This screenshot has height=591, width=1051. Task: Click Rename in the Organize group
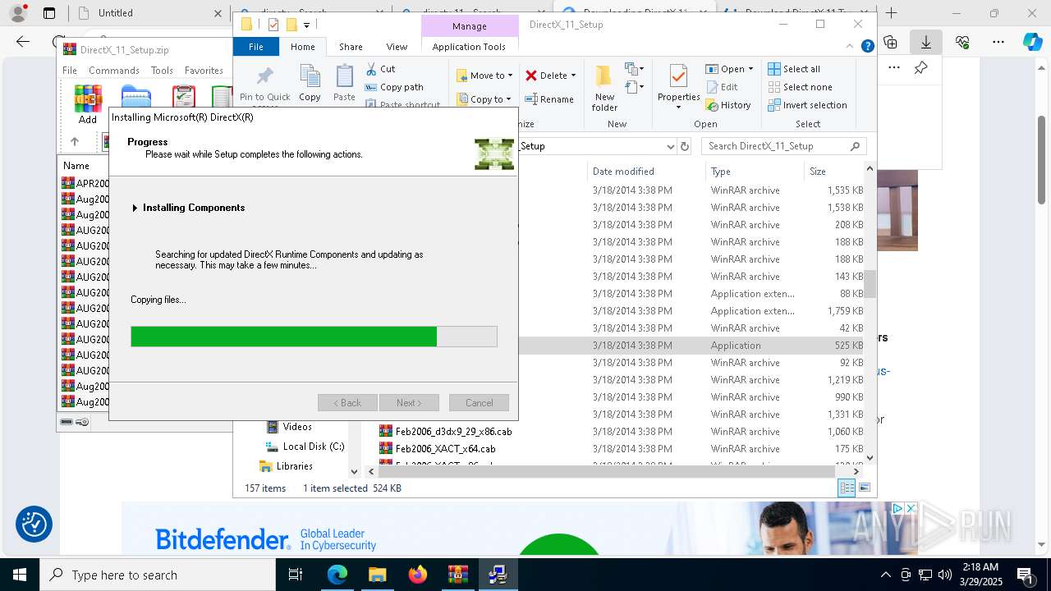[x=549, y=99]
